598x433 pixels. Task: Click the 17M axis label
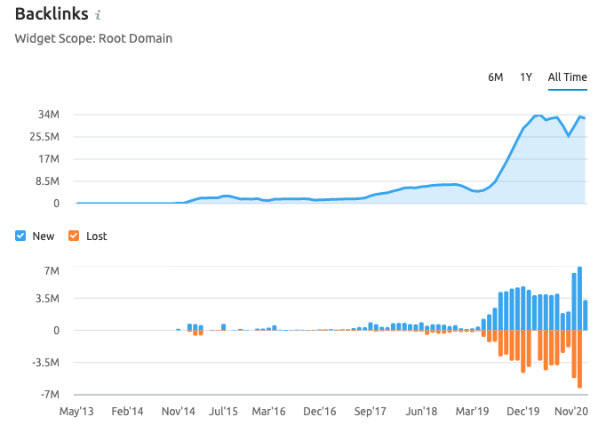point(49,158)
